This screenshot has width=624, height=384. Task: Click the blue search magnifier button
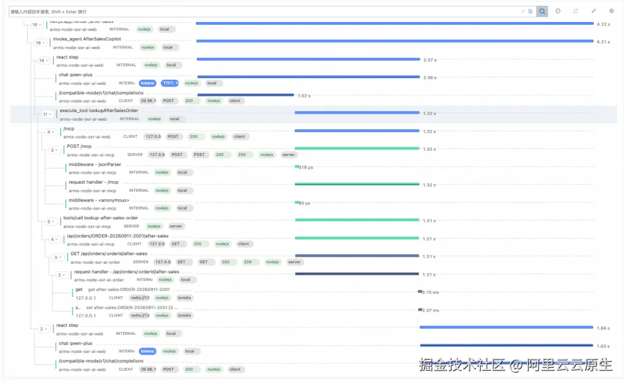coord(542,12)
